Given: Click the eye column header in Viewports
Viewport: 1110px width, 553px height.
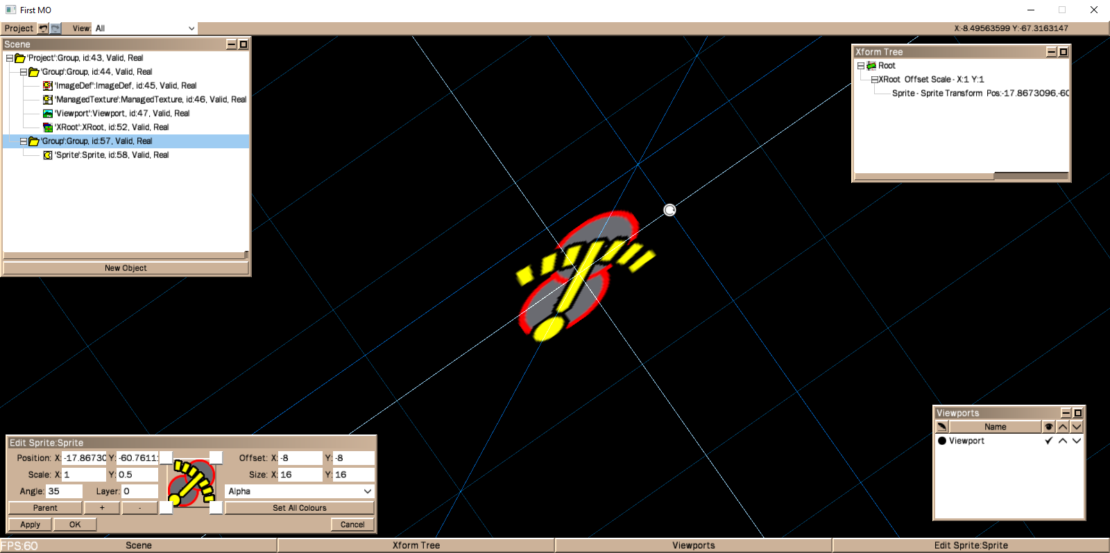Looking at the screenshot, I should (1048, 427).
